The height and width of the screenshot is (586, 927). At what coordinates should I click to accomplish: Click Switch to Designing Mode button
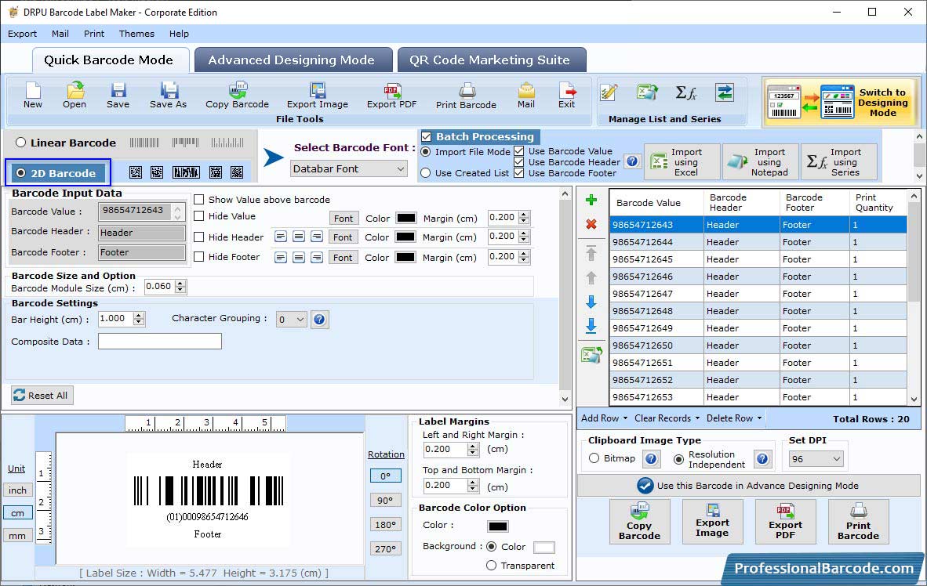[x=839, y=102]
